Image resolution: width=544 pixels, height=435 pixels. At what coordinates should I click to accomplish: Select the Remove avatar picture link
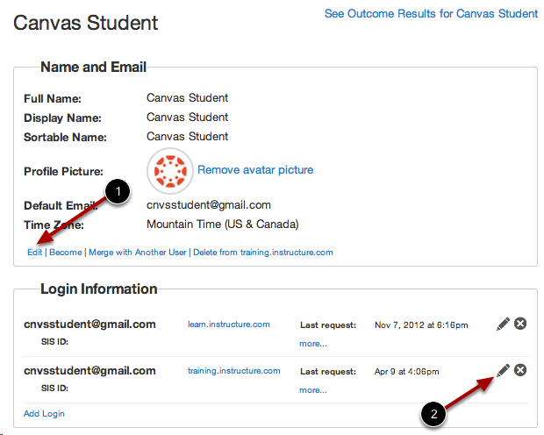click(x=255, y=170)
